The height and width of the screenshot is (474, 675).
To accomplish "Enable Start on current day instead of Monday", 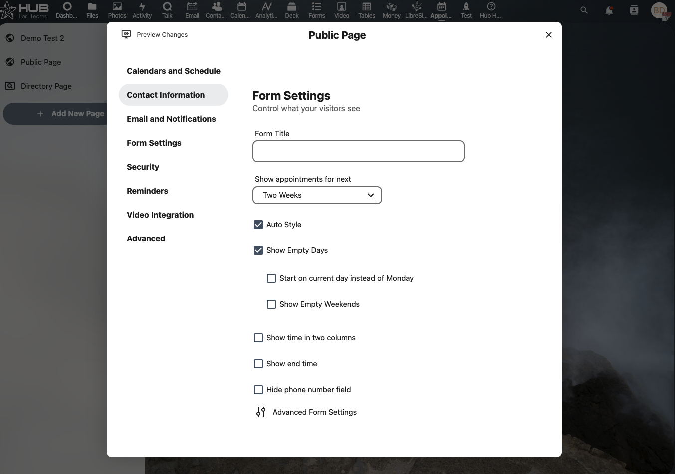I will point(271,278).
